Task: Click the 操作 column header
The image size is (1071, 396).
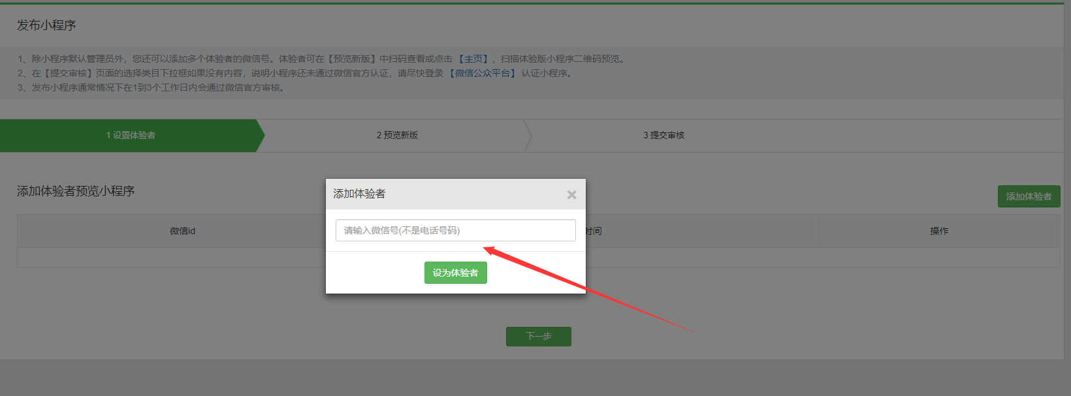Action: (x=939, y=231)
